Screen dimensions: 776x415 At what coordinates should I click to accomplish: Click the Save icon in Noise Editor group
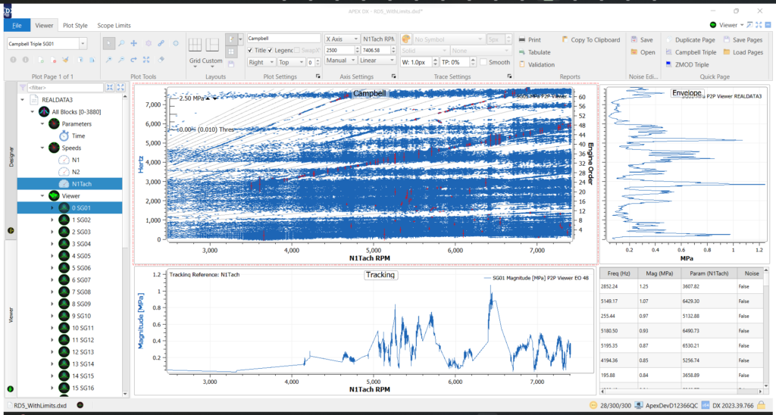[634, 39]
